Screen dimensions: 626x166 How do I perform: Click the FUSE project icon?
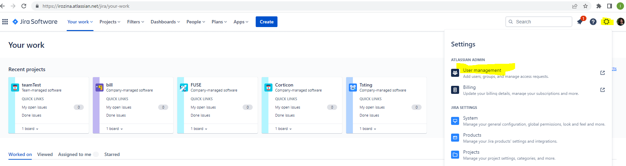(x=184, y=88)
